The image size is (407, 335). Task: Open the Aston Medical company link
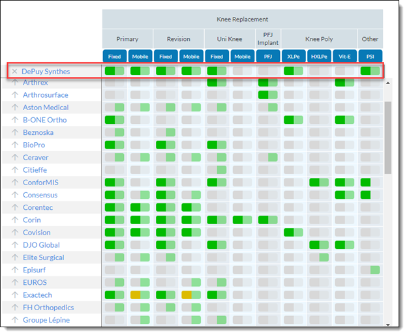[x=46, y=108]
